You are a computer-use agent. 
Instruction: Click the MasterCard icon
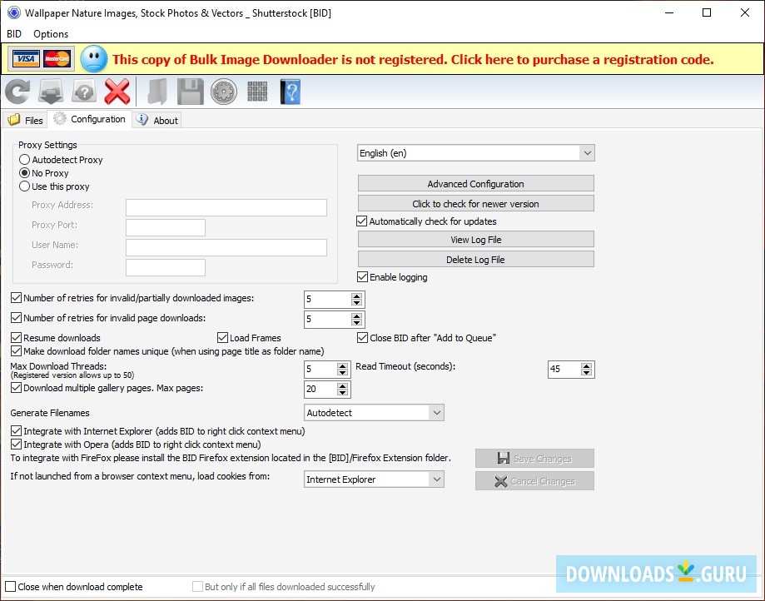pyautogui.click(x=57, y=59)
